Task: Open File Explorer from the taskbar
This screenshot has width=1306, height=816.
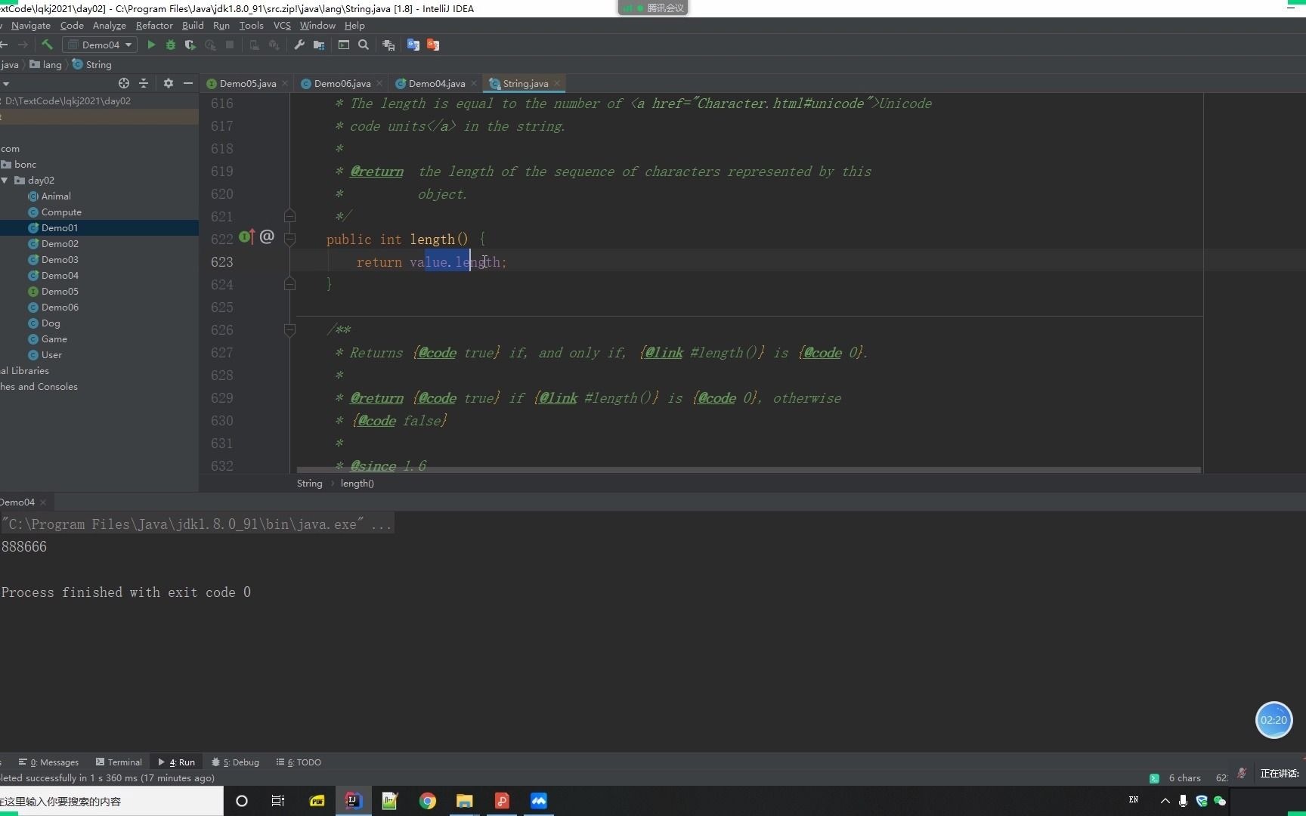Action: tap(465, 801)
